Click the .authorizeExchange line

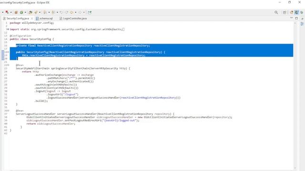[x=64, y=75]
